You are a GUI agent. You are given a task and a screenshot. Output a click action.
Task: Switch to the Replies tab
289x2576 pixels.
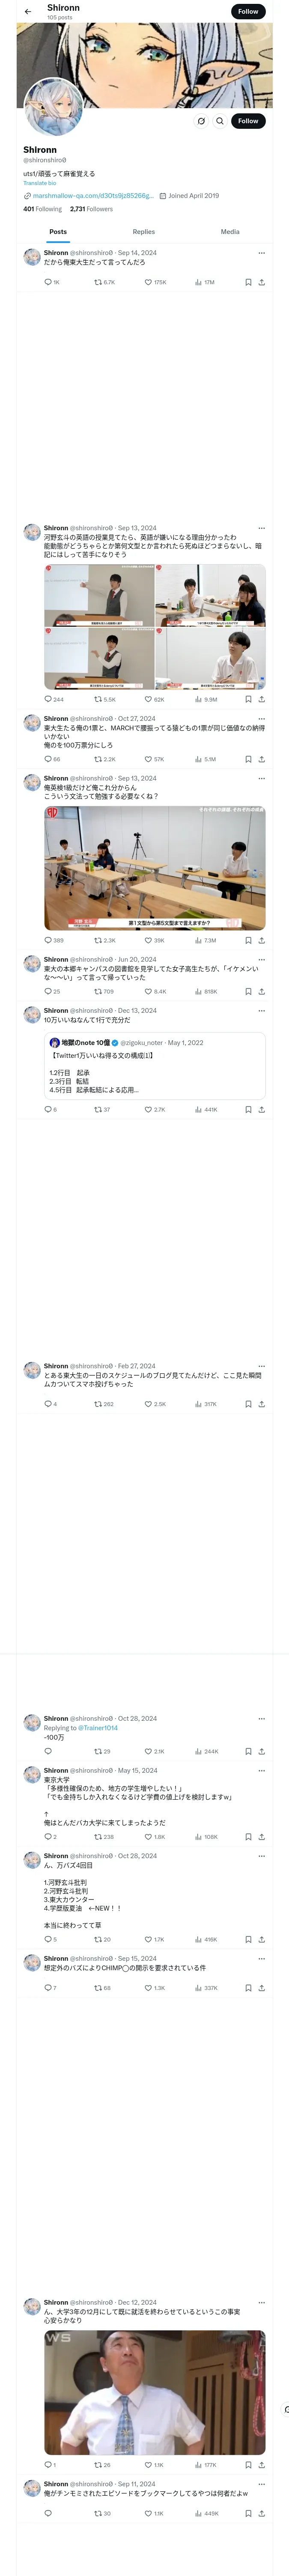click(x=143, y=231)
